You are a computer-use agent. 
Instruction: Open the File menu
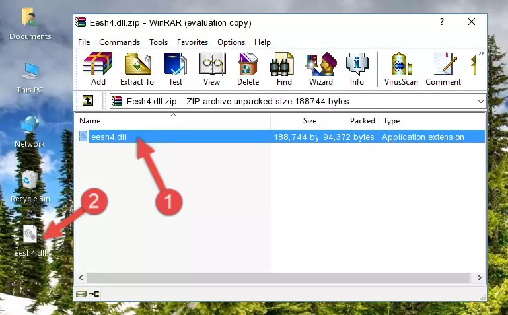pyautogui.click(x=84, y=42)
